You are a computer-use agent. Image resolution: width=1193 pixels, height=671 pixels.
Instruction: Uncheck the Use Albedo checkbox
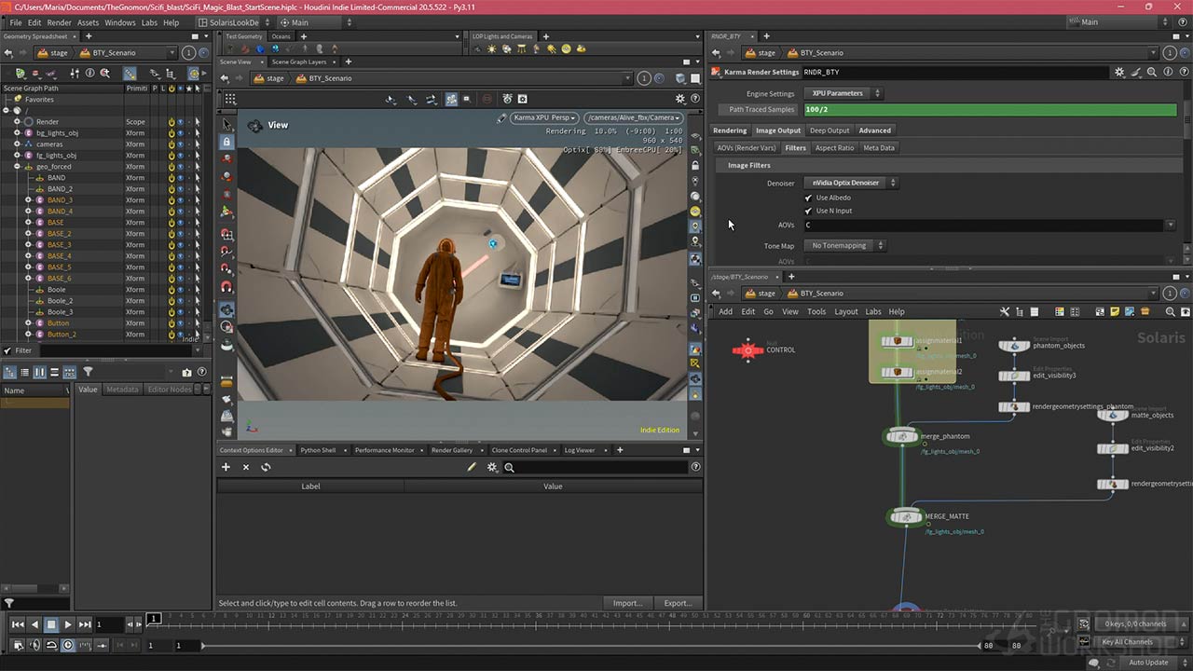point(808,198)
